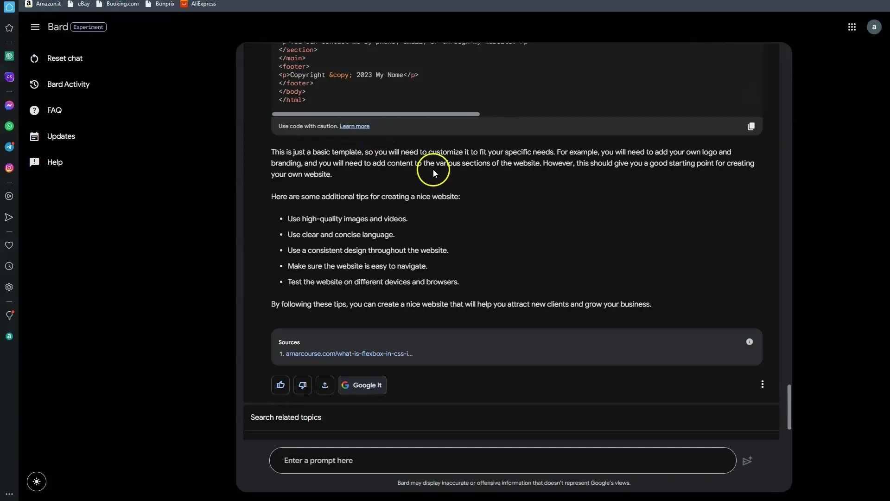Open the amarcourse.com source link
The image size is (890, 501).
point(349,353)
